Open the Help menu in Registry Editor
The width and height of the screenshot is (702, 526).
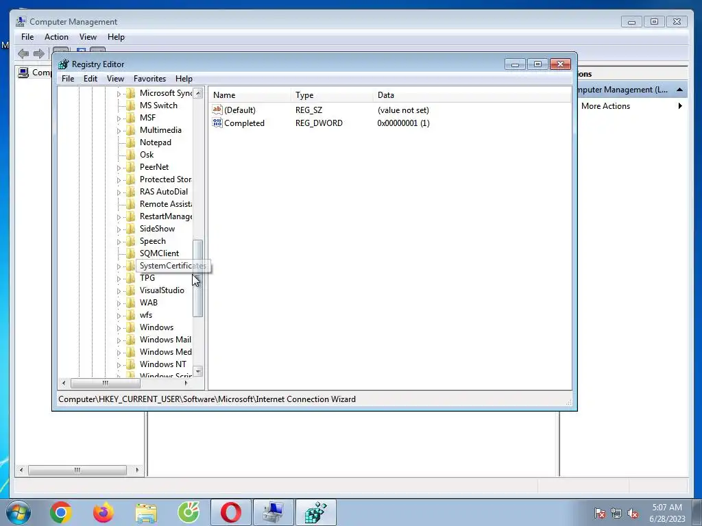pyautogui.click(x=184, y=79)
